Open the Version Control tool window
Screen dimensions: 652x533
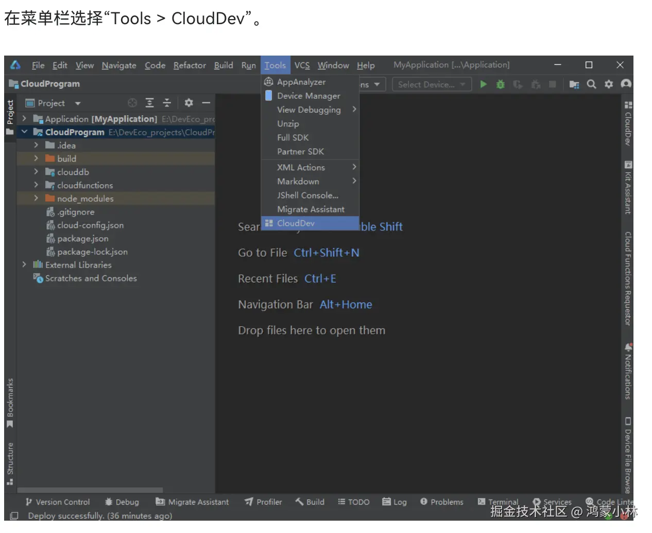click(x=57, y=502)
